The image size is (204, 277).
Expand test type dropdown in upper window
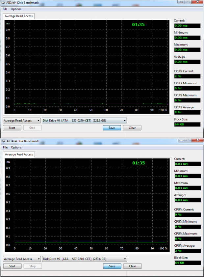click(x=22, y=121)
